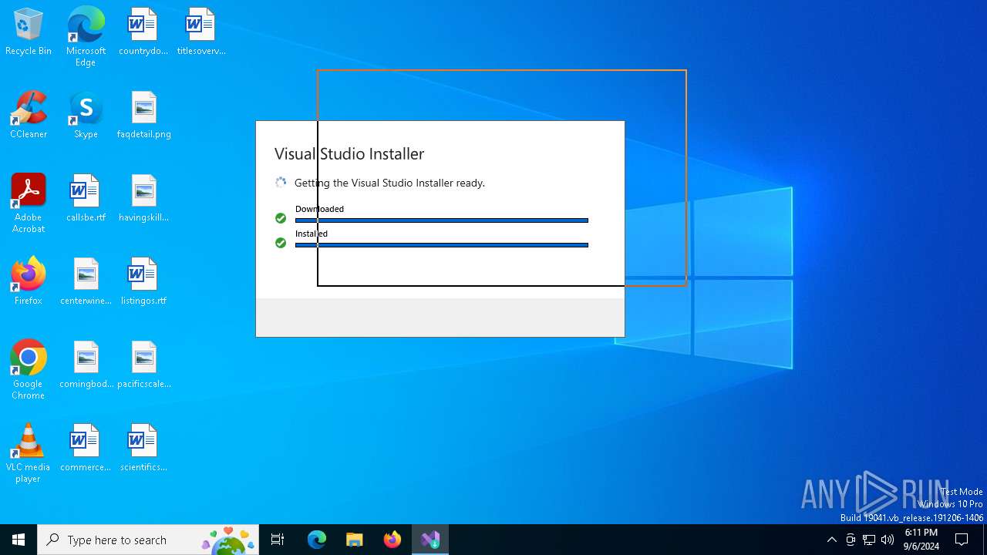
Task: Open the Recycle Bin desktop icon
Action: (29, 32)
